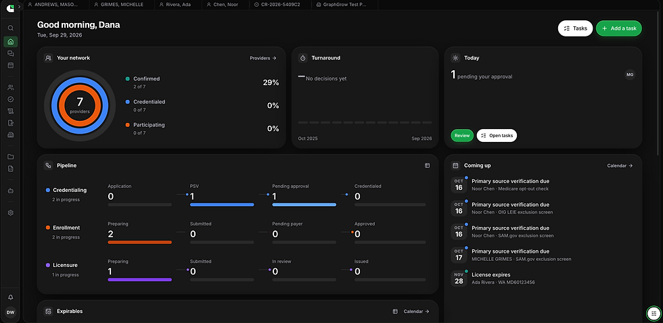Image resolution: width=663 pixels, height=323 pixels.
Task: Select the home icon in sidebar
Action: pyautogui.click(x=11, y=41)
